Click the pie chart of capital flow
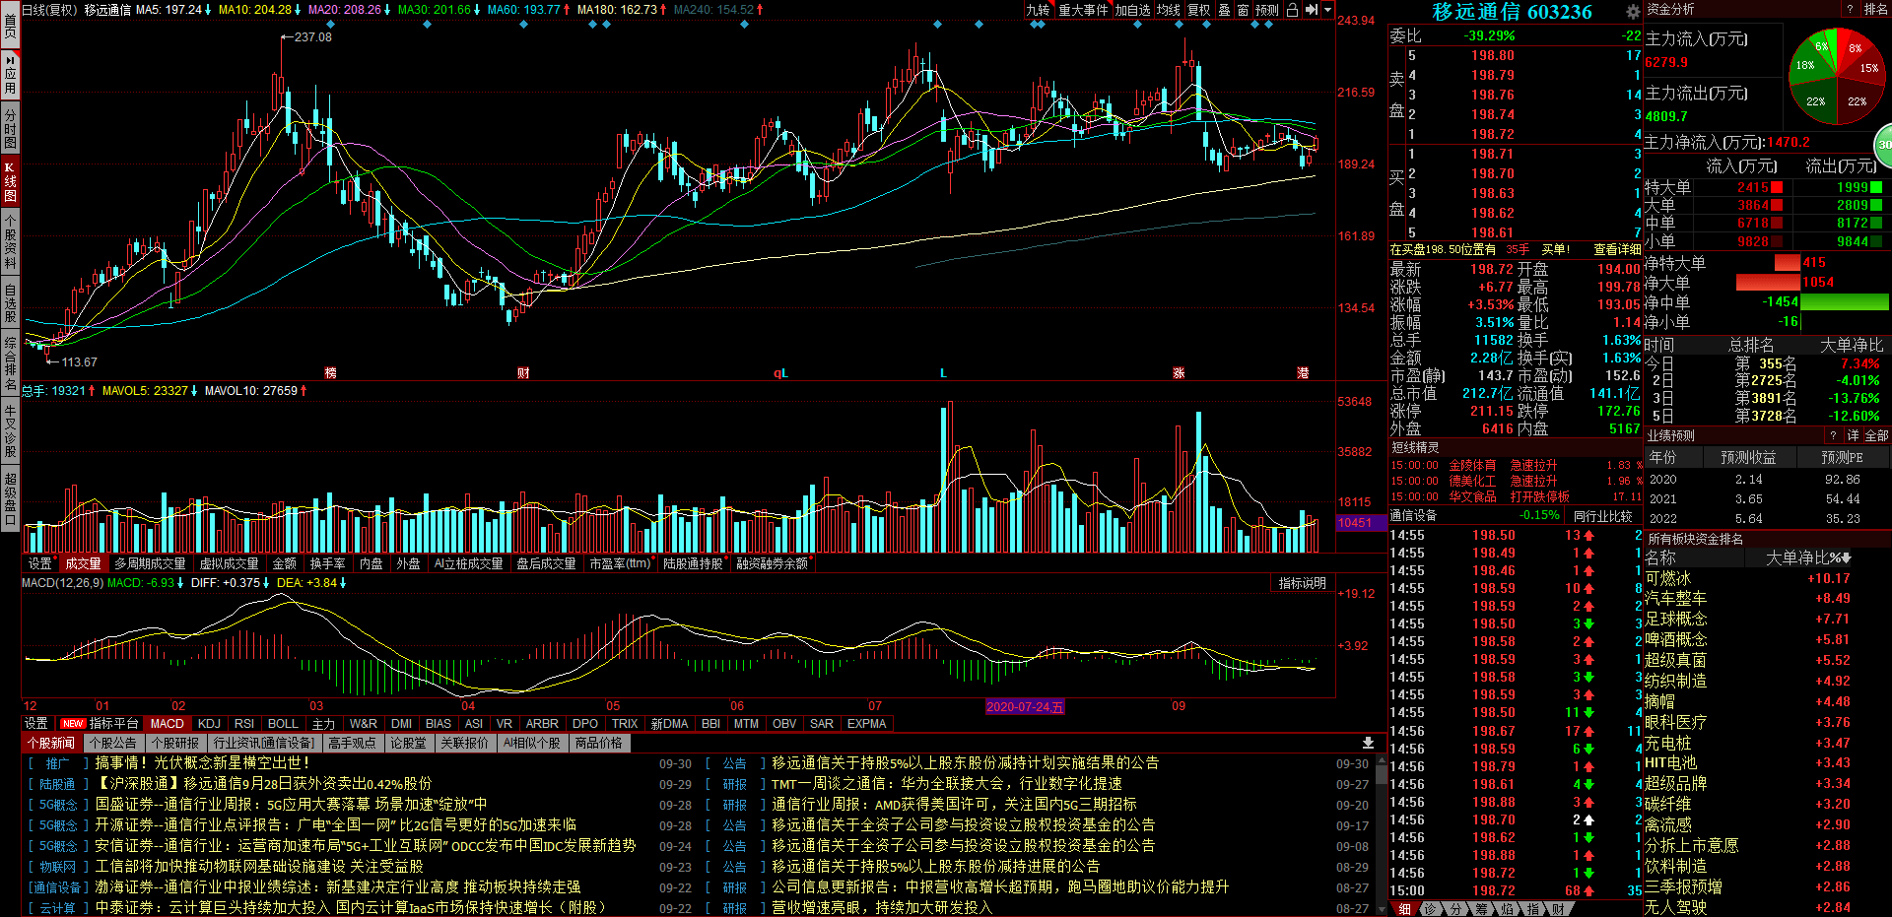Viewport: 1892px width, 917px height. (1835, 76)
